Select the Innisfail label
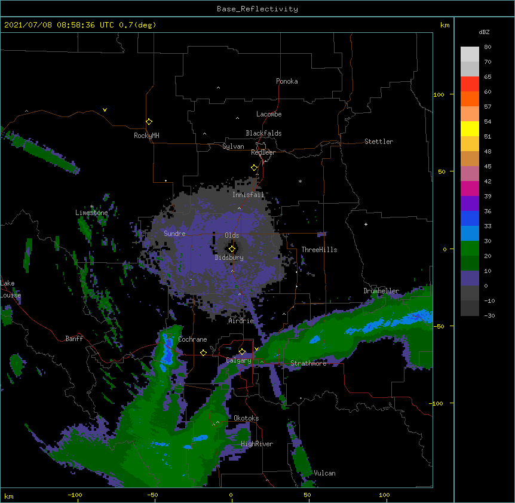This screenshot has width=515, height=503. (249, 195)
